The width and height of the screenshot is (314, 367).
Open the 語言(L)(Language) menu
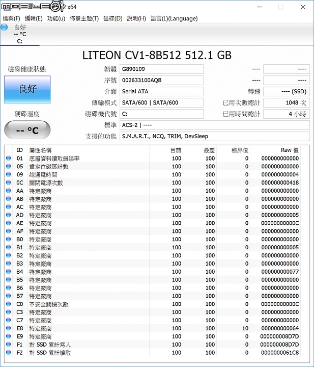pyautogui.click(x=174, y=18)
